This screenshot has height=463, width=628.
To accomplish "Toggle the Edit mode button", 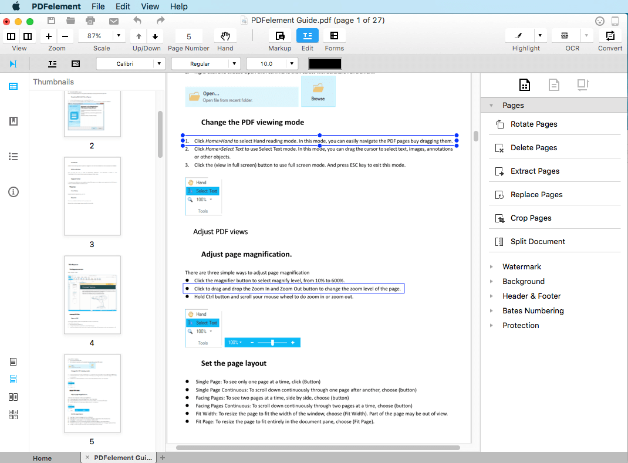I will (308, 36).
